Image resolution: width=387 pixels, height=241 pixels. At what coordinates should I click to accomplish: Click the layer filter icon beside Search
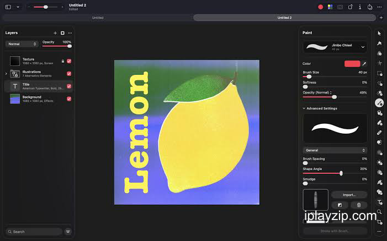tap(68, 232)
